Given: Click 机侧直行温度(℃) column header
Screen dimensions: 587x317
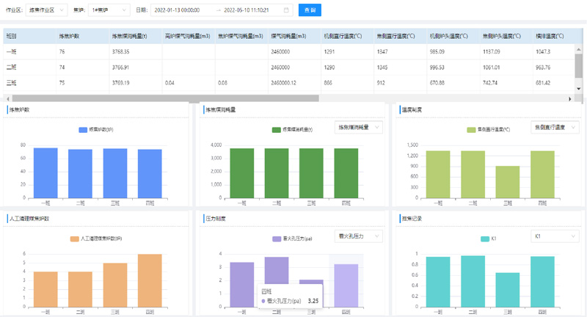Looking at the screenshot, I should pos(347,36).
